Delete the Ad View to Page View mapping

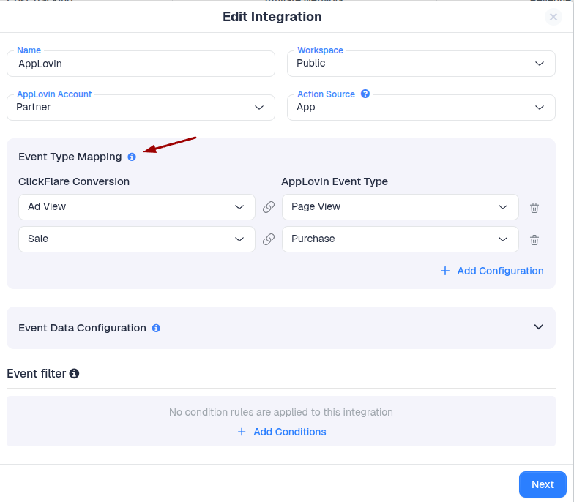(x=534, y=208)
